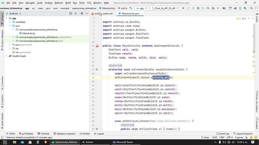Image resolution: width=259 pixels, height=145 pixels.
Task: Open the Windows notification center icon
Action: click(x=253, y=142)
